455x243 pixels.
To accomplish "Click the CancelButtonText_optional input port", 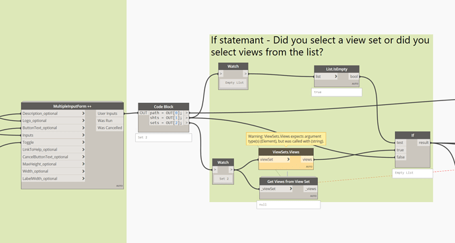I will tap(53, 156).
